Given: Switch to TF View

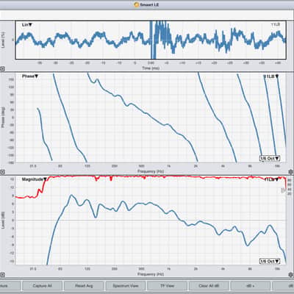Looking at the screenshot, I should tap(167, 286).
